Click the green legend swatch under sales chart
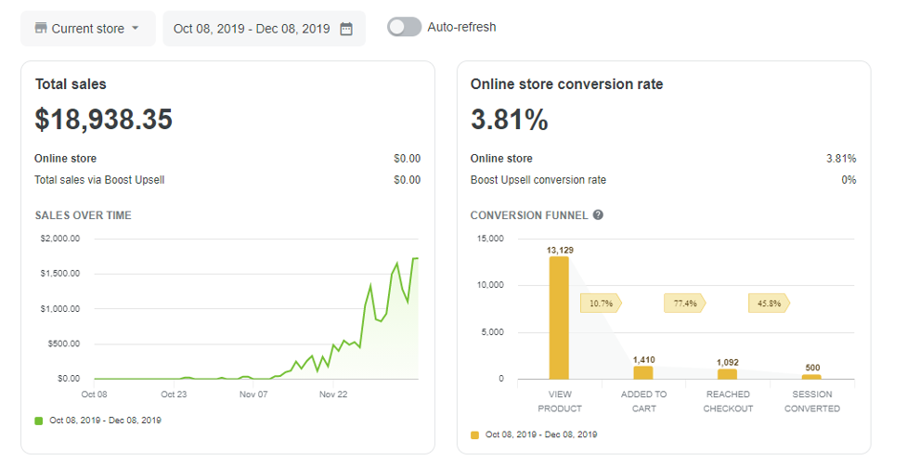Viewport: 907px width, 466px height. [x=39, y=421]
